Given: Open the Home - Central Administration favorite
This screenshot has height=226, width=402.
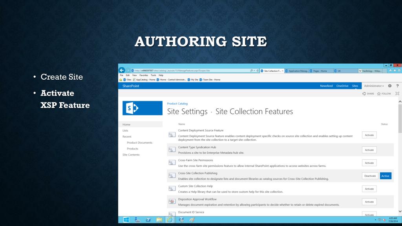Looking at the screenshot, I should click(x=171, y=80).
